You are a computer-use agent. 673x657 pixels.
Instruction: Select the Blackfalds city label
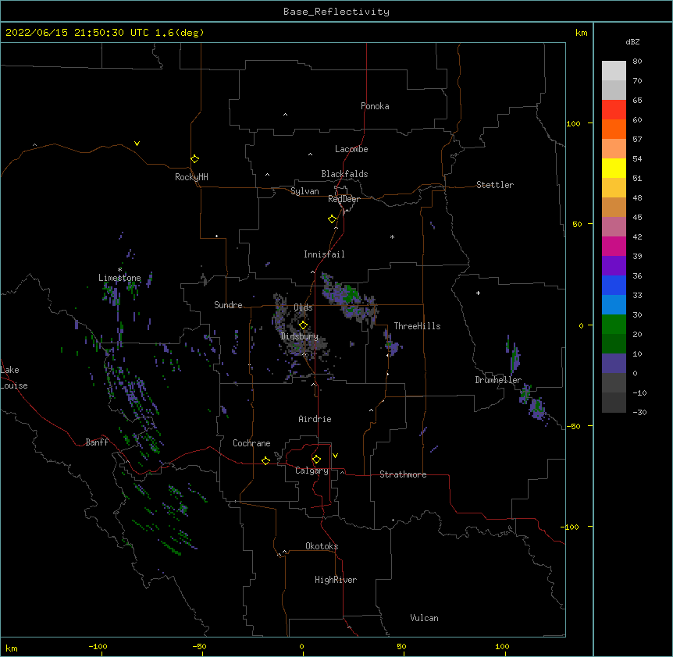344,174
